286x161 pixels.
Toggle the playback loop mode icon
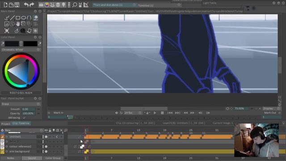click(121, 113)
